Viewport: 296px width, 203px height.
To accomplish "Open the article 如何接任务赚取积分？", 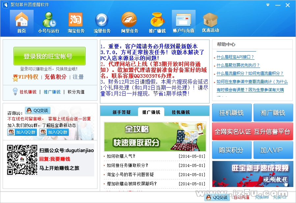I will (127, 165).
